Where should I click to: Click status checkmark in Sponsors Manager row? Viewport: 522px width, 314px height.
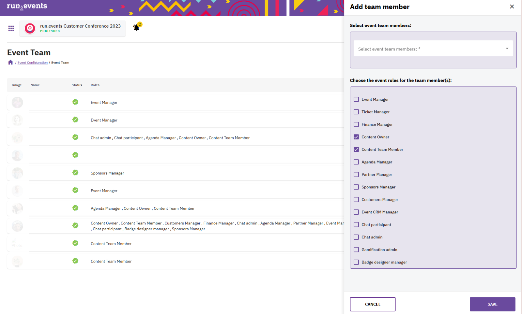point(75,173)
